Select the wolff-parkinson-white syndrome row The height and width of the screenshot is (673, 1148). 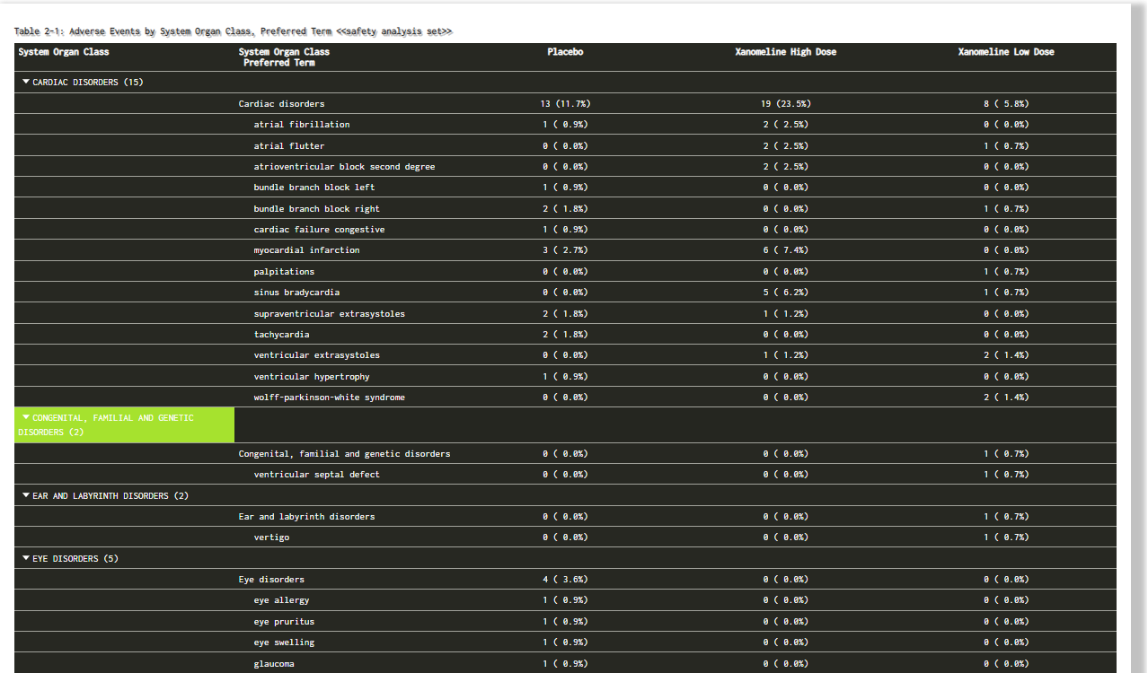565,398
